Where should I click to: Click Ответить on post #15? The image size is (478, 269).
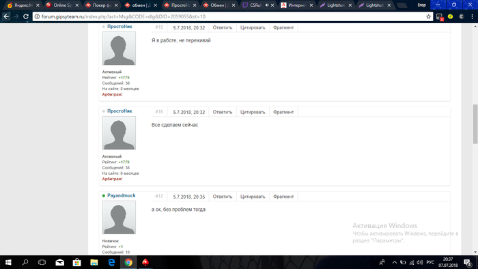click(x=222, y=27)
